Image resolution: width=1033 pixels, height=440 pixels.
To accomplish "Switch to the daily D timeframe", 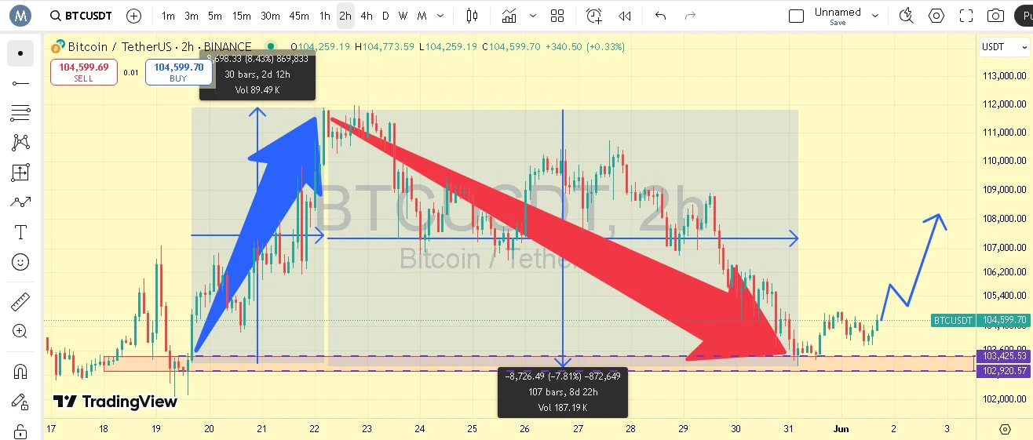I will (385, 16).
